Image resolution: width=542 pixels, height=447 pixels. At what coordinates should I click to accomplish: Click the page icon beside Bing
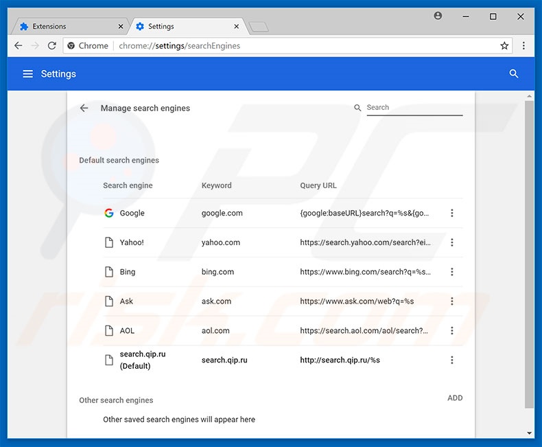click(x=109, y=272)
